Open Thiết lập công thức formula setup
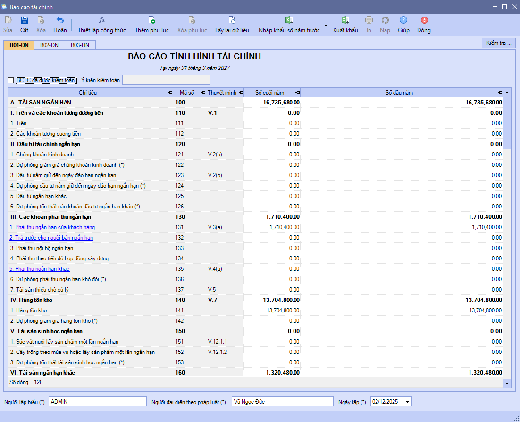520x422 pixels. 102,20
